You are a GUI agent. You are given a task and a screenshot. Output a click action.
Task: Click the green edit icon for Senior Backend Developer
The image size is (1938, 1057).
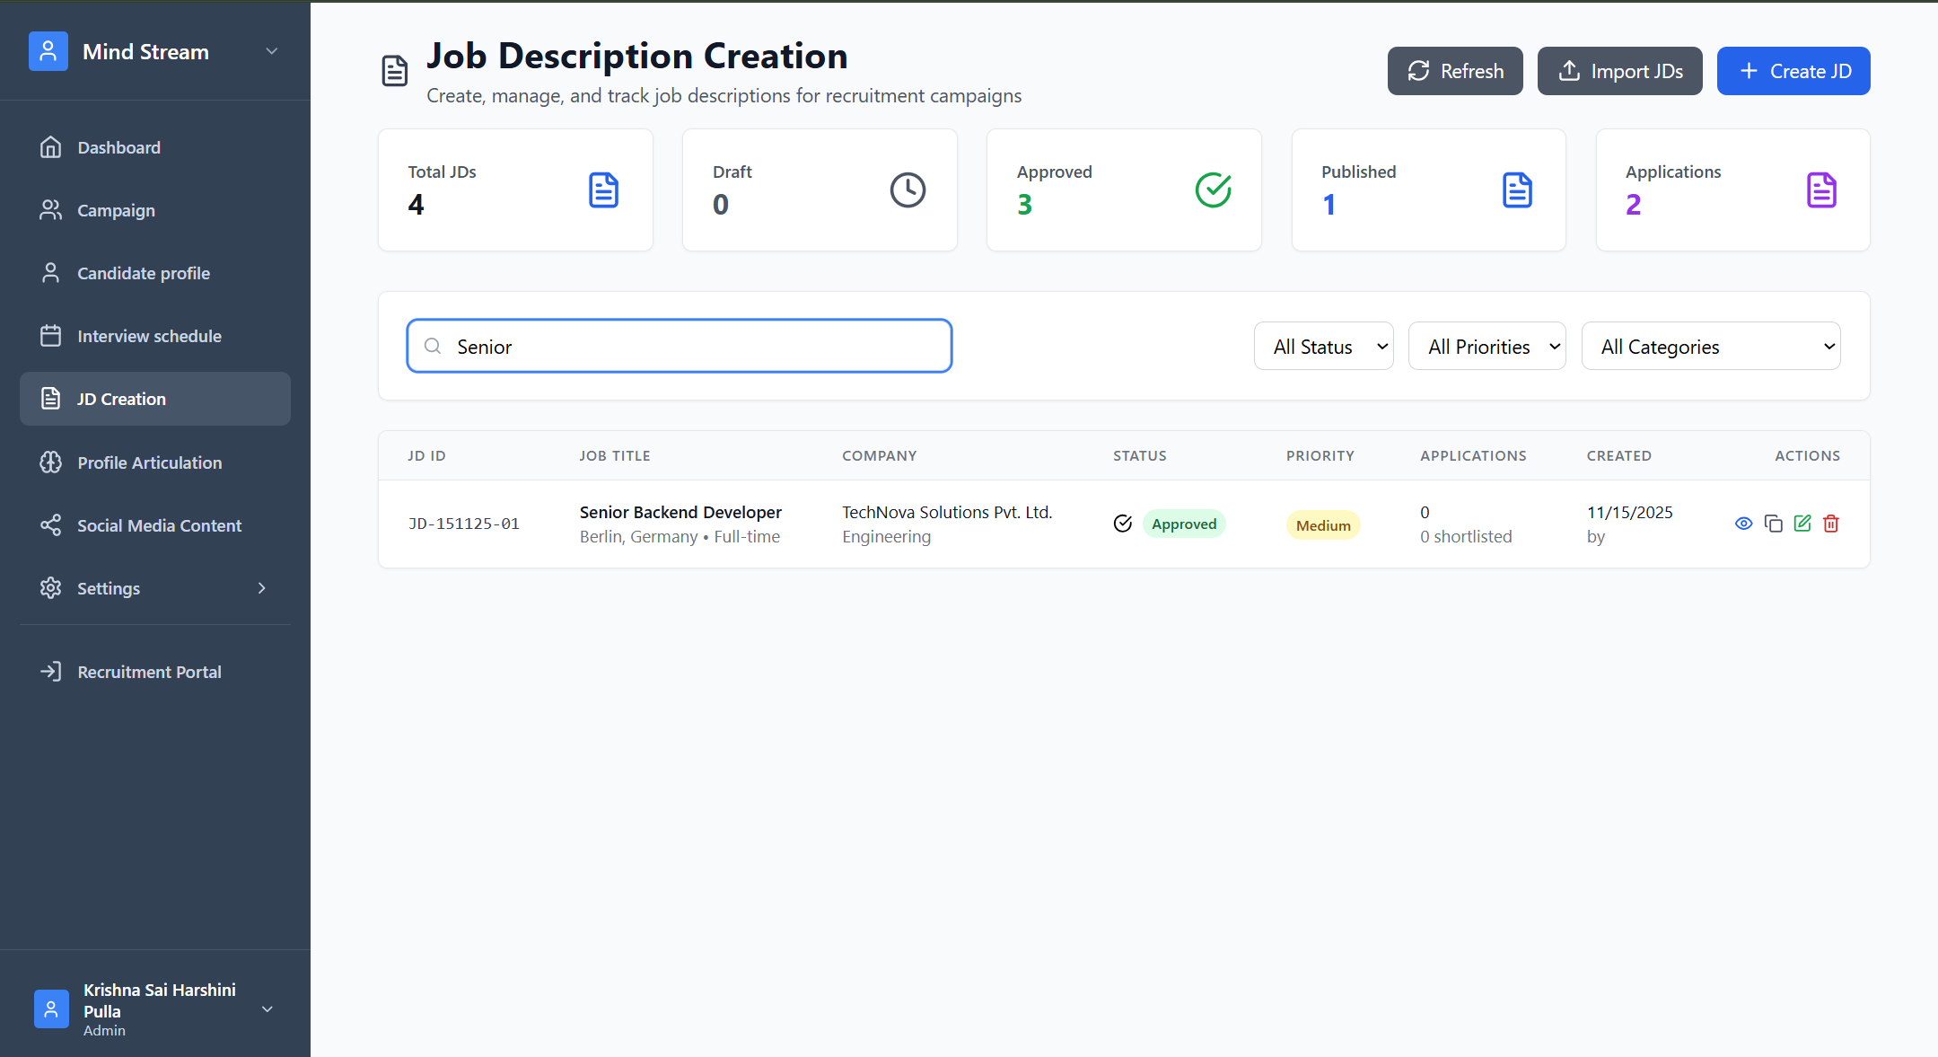point(1802,524)
